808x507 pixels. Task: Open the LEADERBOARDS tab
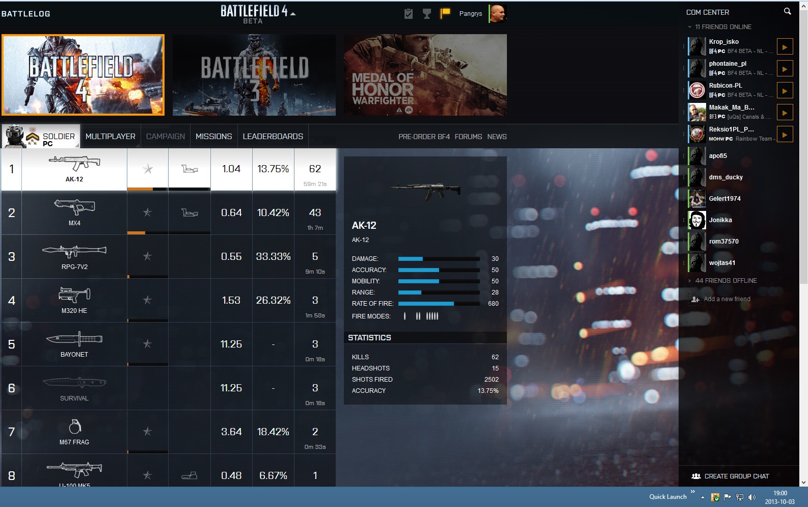(x=273, y=137)
